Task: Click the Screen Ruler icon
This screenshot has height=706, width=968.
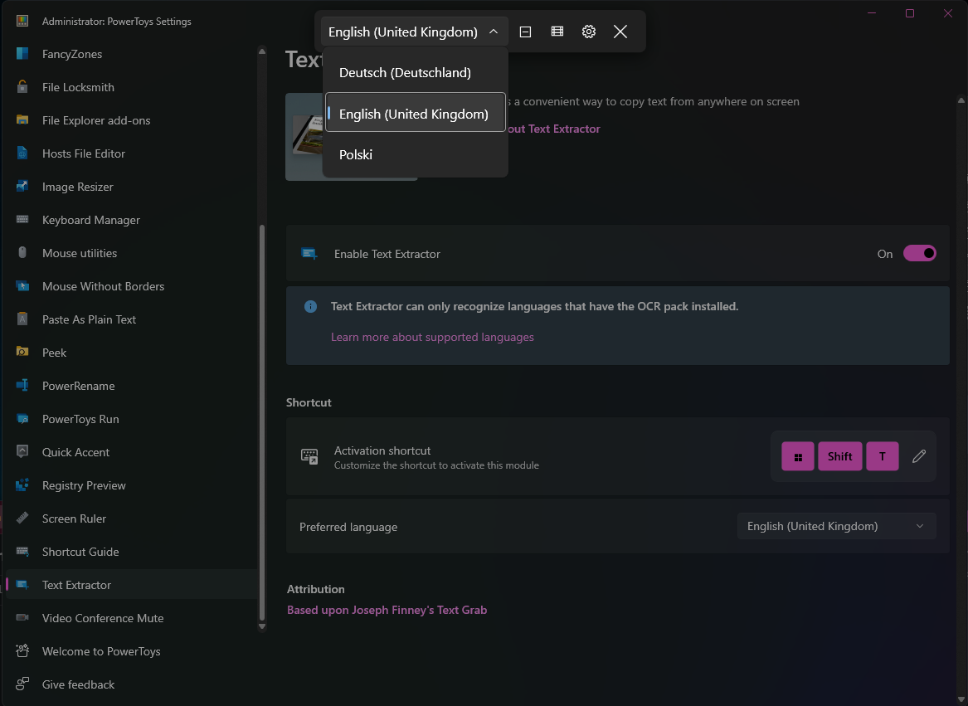Action: pos(22,519)
